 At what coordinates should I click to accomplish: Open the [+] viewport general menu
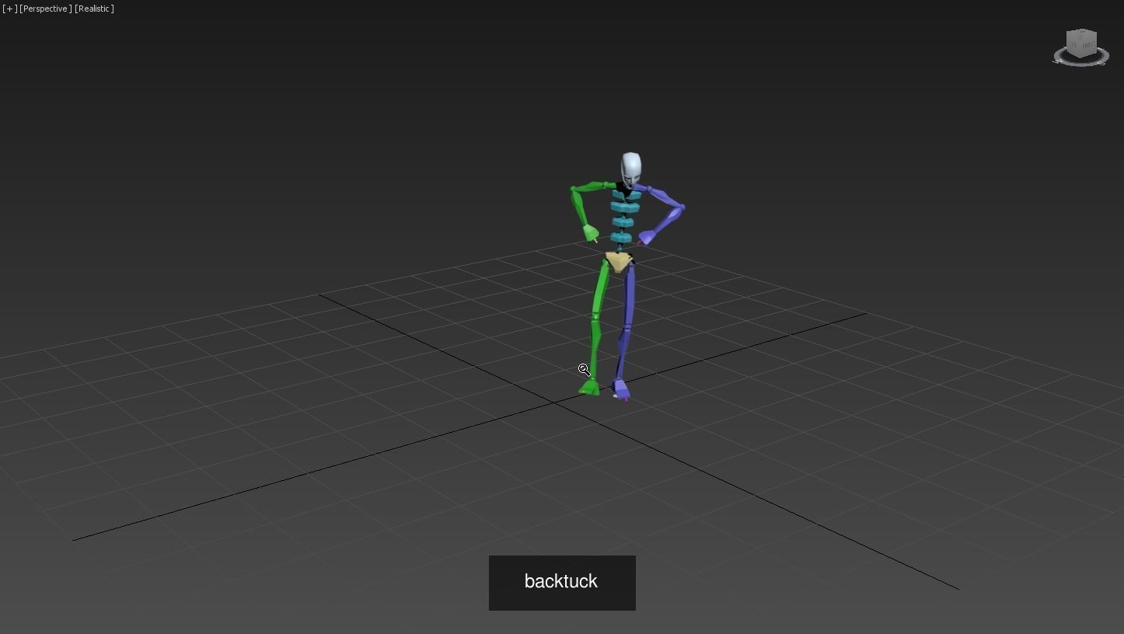tap(9, 9)
